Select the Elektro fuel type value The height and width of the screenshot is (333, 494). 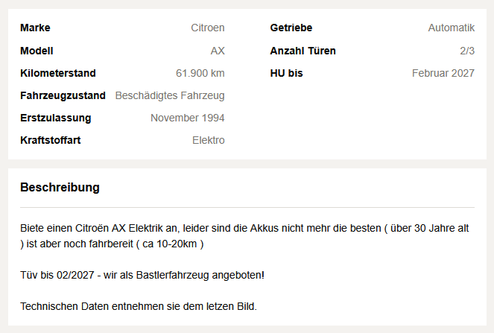(209, 140)
